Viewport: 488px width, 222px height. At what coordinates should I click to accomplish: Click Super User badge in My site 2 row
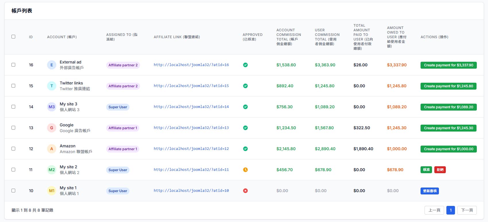point(118,170)
